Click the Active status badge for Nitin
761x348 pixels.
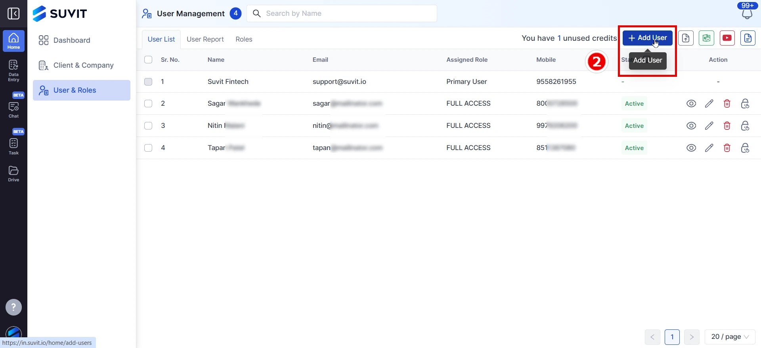click(x=634, y=126)
